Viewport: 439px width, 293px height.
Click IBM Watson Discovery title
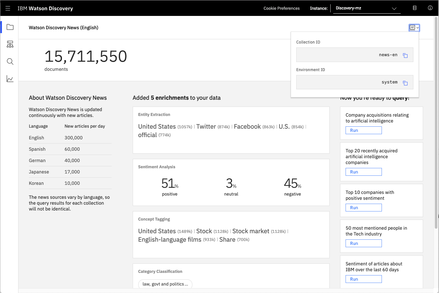tap(45, 8)
